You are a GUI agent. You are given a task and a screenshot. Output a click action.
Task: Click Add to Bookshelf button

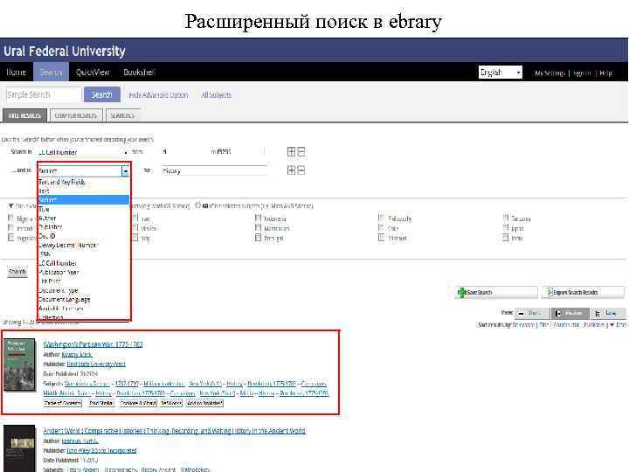(204, 403)
